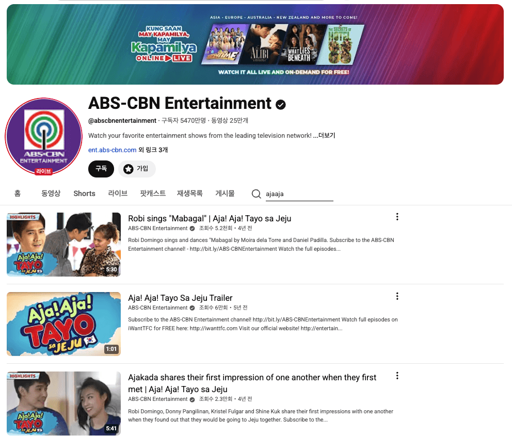The image size is (512, 436).
Task: Open Aja! Aja! Tayo Sa Jeju Trailer thumbnail
Action: 63,324
